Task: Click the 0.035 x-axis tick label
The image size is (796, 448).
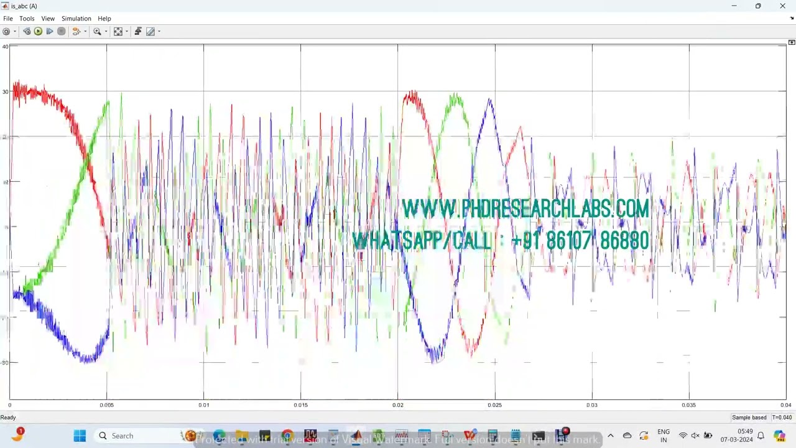Action: [689, 405]
